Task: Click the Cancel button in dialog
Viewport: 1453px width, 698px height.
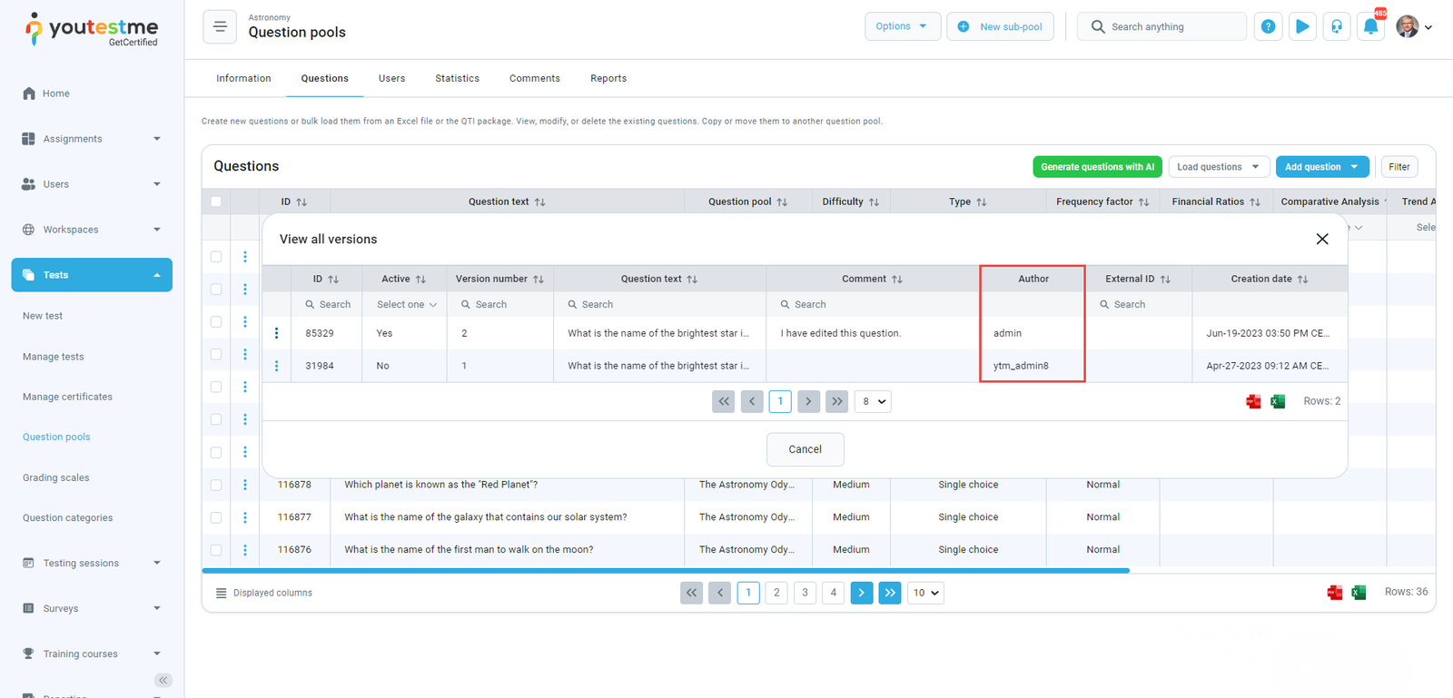Action: [x=805, y=449]
